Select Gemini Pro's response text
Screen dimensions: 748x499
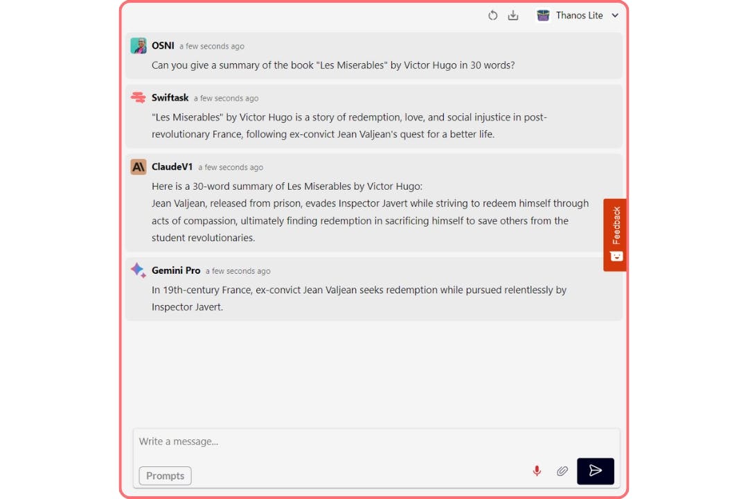coord(346,298)
